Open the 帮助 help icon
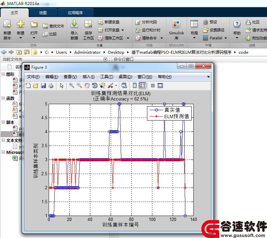This screenshot has width=267, height=238. coord(237,24)
